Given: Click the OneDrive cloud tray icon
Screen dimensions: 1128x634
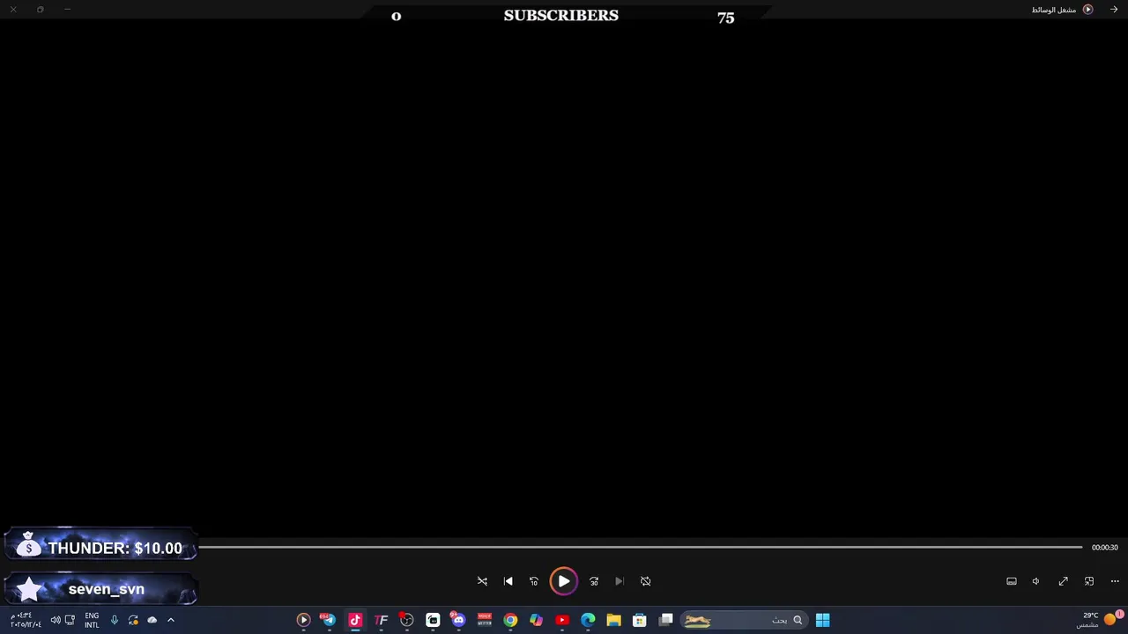Looking at the screenshot, I should coord(152,620).
